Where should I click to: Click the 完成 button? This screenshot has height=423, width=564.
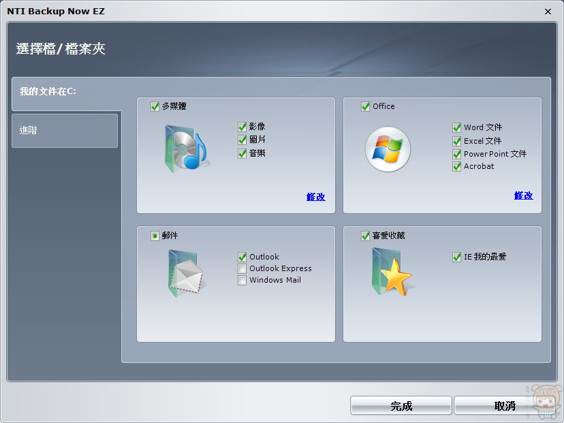coord(401,406)
